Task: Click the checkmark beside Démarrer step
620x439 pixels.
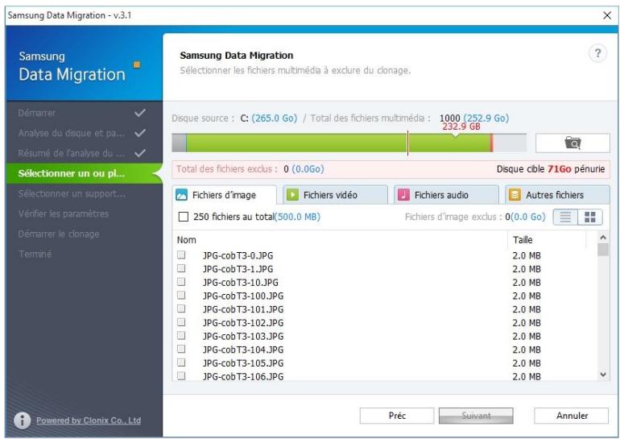Action: pyautogui.click(x=140, y=113)
